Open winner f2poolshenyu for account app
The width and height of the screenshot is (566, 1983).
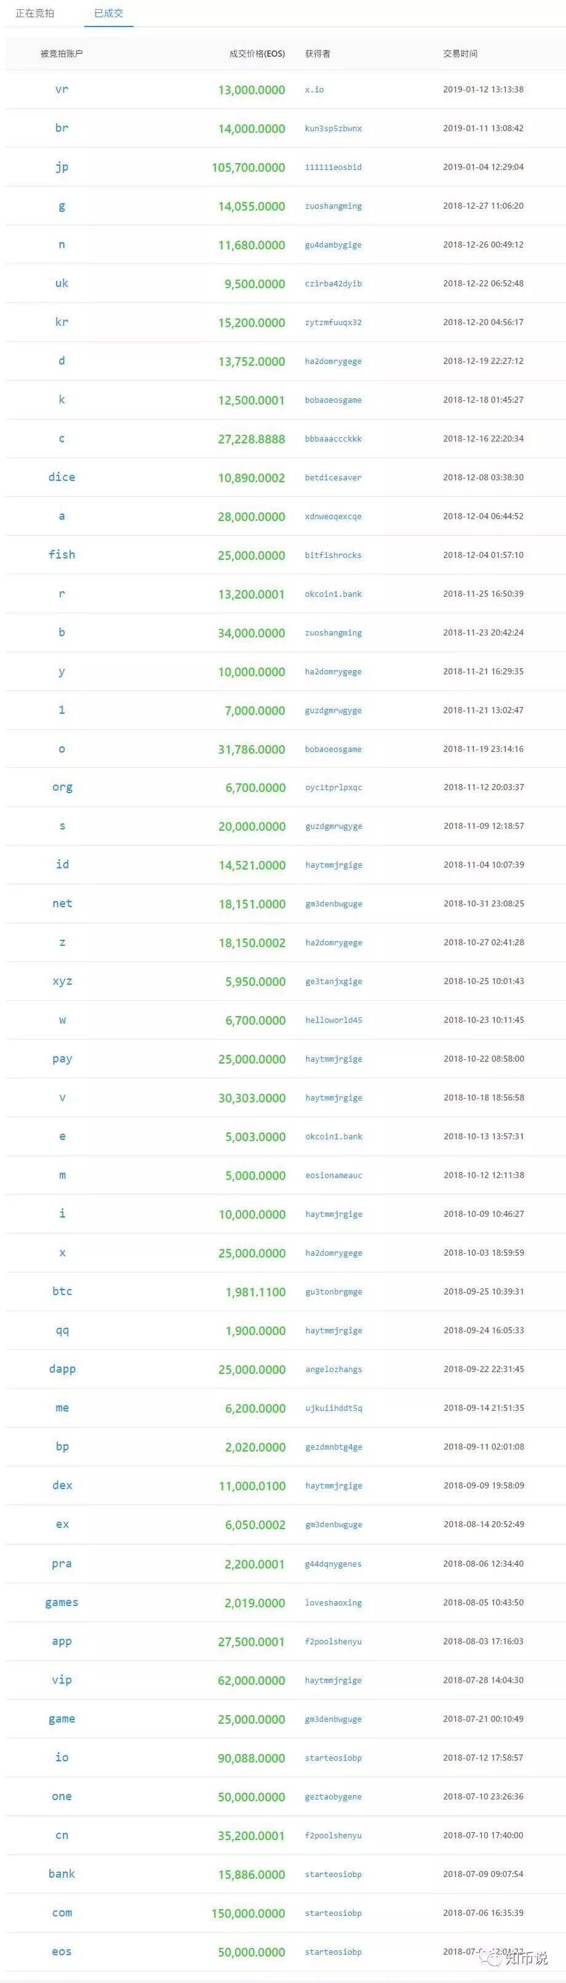pos(333,1641)
